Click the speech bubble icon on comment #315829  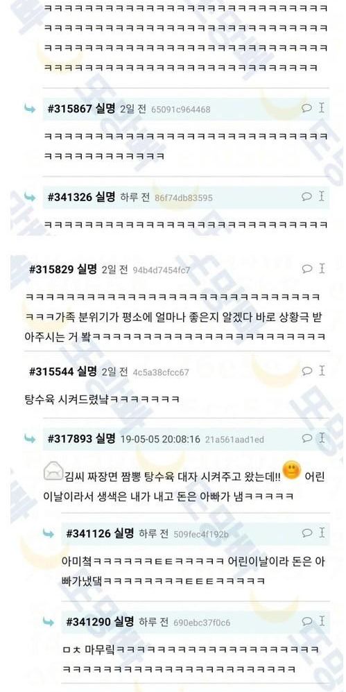pos(306,269)
